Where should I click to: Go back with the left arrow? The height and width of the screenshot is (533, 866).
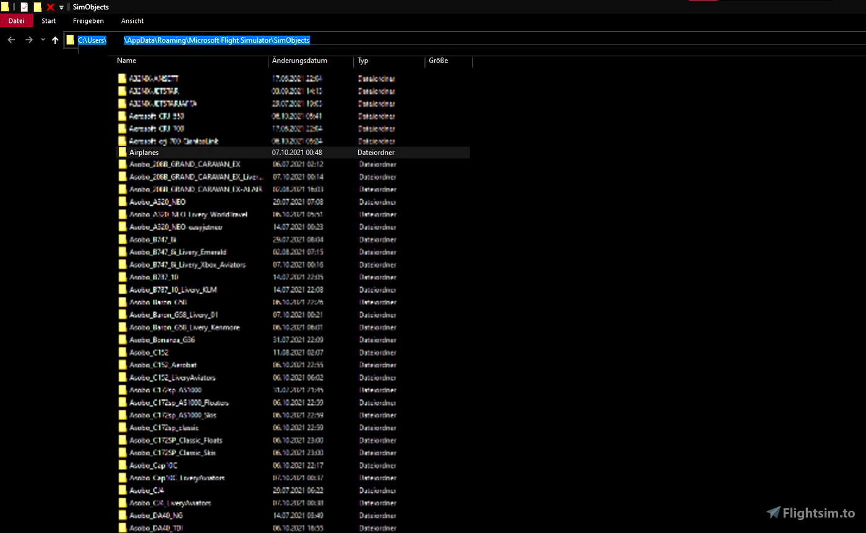11,40
